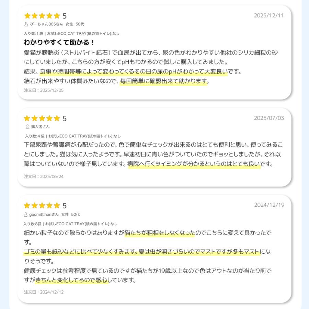Click the user icon beside goomittinonさん

(26, 215)
